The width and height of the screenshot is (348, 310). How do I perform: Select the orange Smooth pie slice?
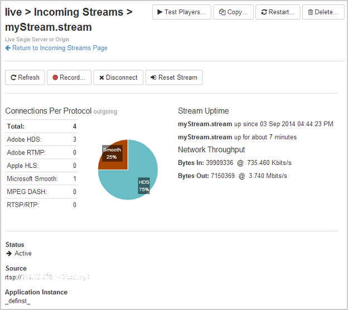[113, 153]
